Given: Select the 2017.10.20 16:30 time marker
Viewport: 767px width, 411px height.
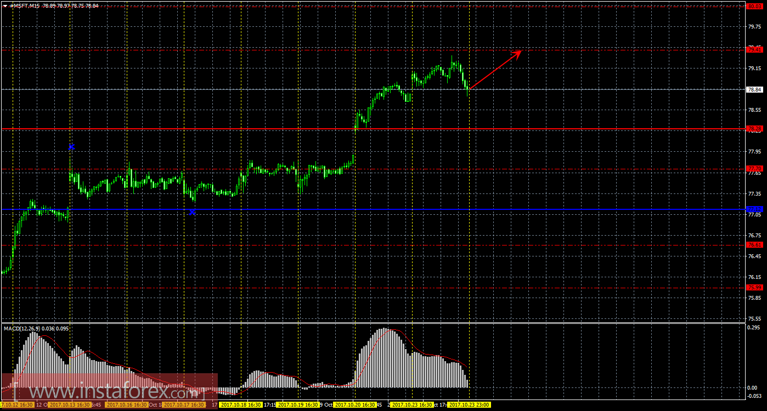Looking at the screenshot, I should coord(355,405).
